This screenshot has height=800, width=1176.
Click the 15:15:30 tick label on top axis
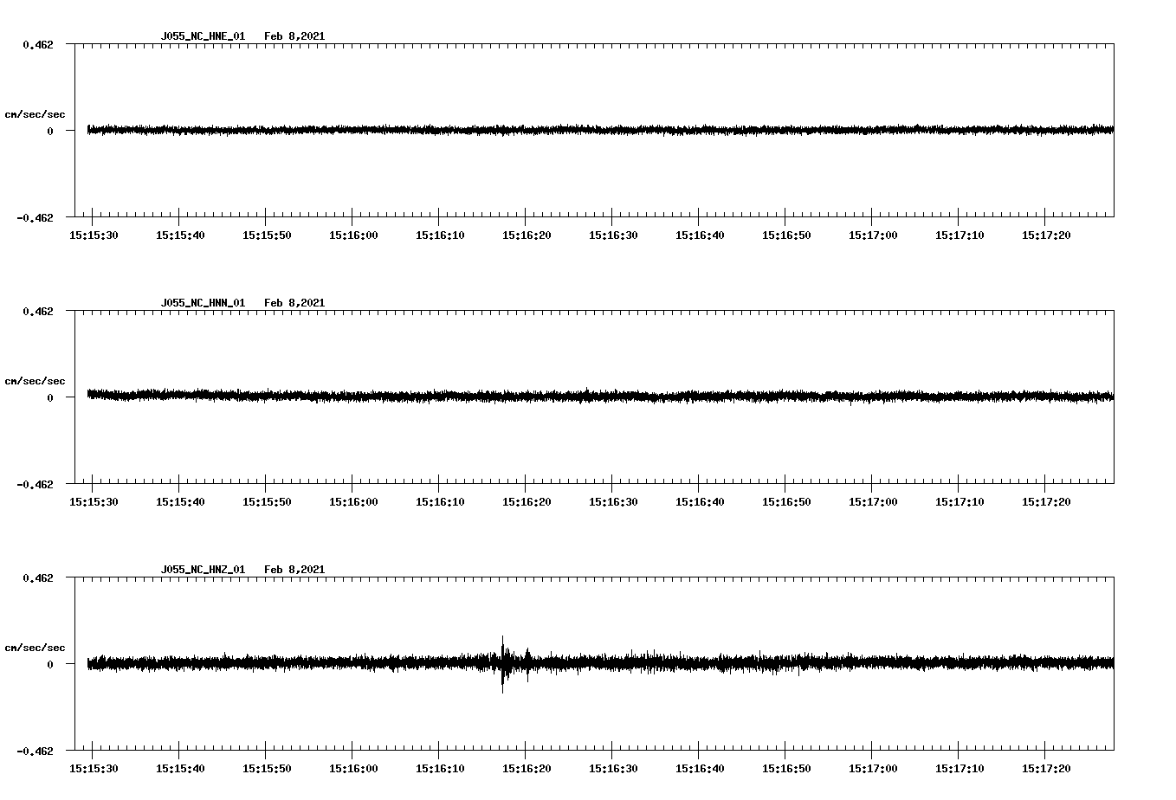[x=95, y=234]
